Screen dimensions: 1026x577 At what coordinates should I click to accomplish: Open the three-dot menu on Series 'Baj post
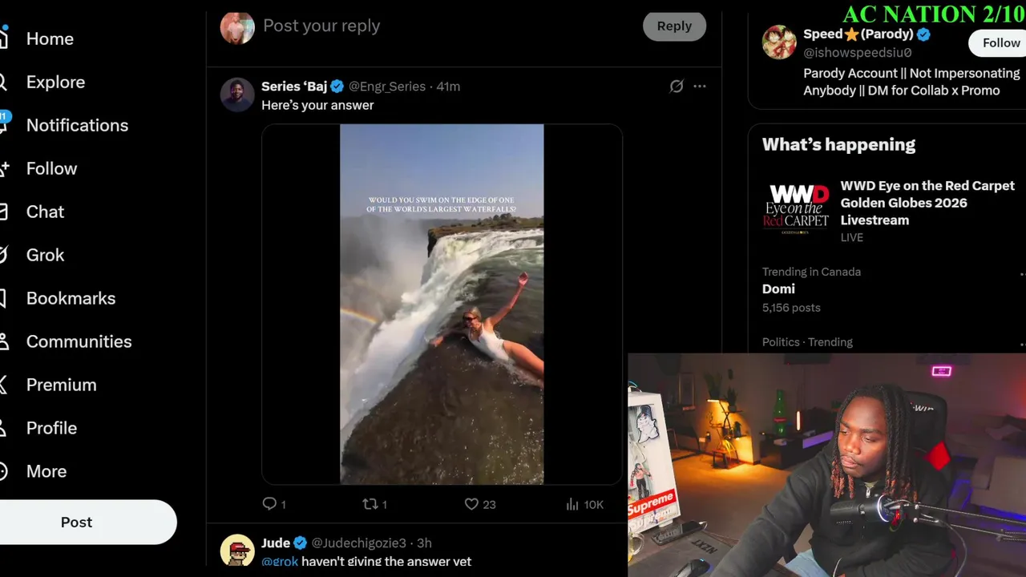click(x=700, y=86)
